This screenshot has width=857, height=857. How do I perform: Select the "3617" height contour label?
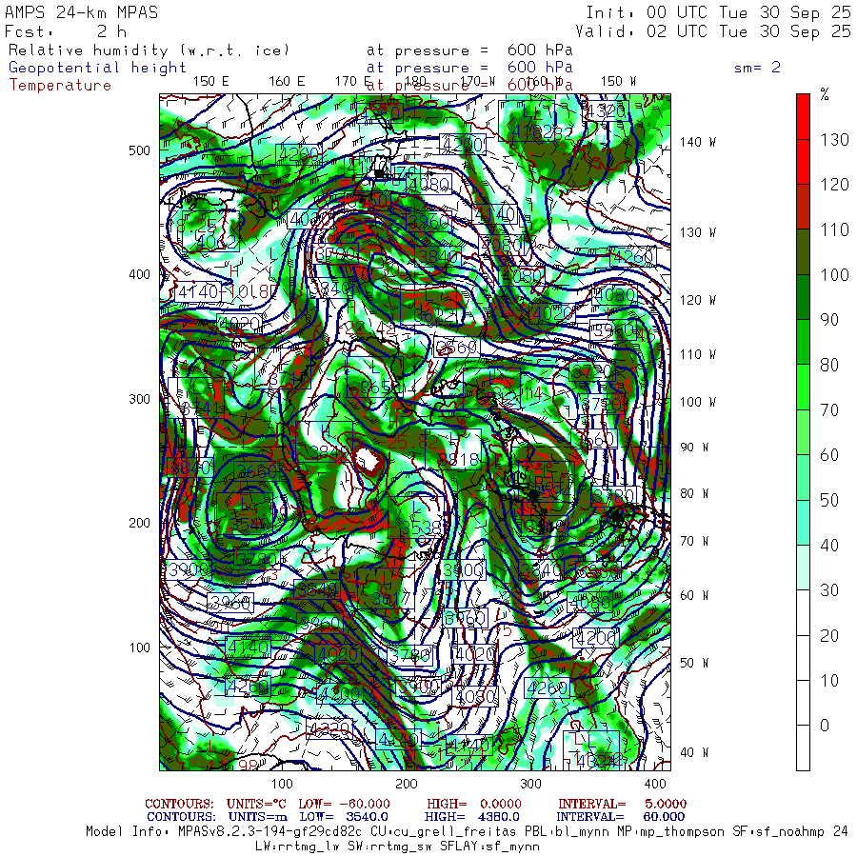(x=391, y=600)
